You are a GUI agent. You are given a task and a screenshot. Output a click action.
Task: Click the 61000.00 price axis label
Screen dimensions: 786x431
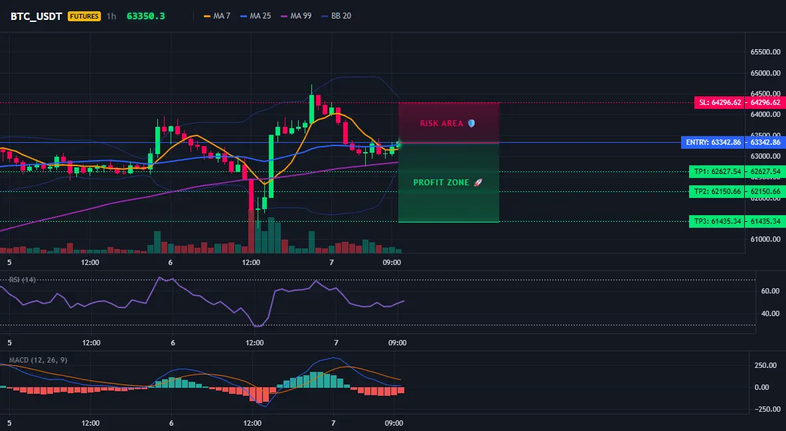pyautogui.click(x=765, y=239)
